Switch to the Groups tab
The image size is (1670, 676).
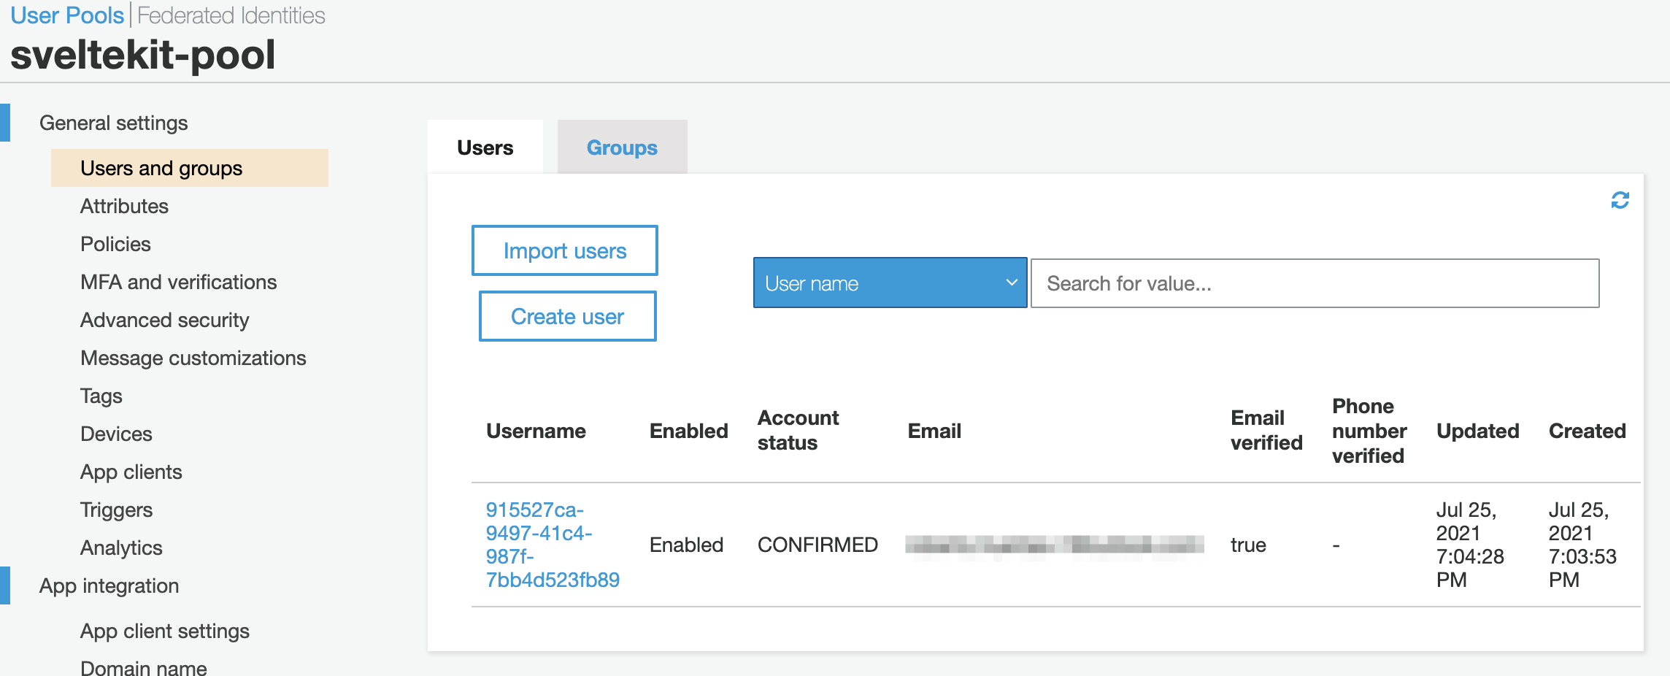[x=622, y=147]
